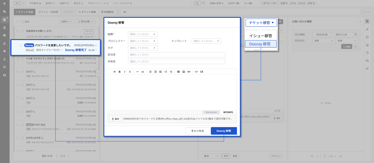Click the 添付 attach button in dialog
The height and width of the screenshot is (163, 374).
pyautogui.click(x=115, y=119)
